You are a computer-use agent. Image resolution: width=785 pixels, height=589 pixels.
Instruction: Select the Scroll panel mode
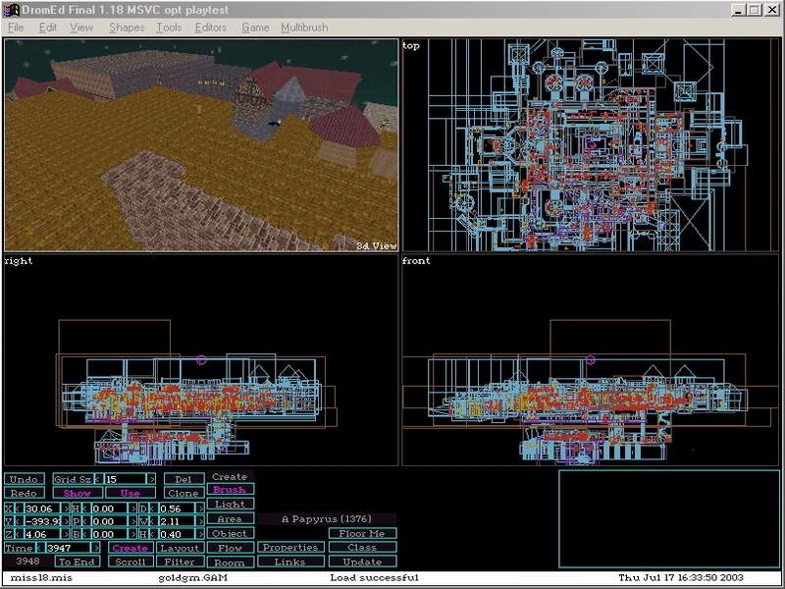pyautogui.click(x=131, y=562)
